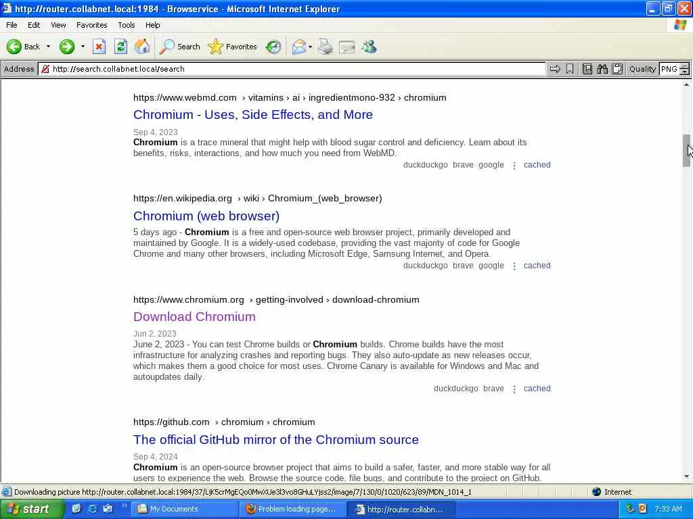Viewport: 693px width, 519px height.
Task: Click google tag under Wikipedia result
Action: (x=491, y=265)
